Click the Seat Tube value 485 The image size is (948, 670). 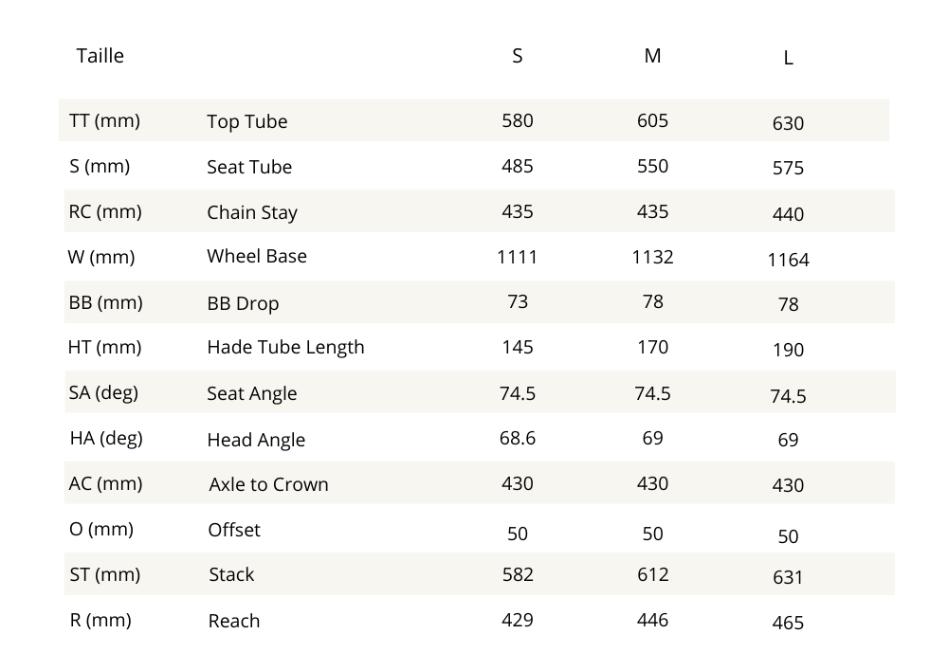tap(517, 166)
